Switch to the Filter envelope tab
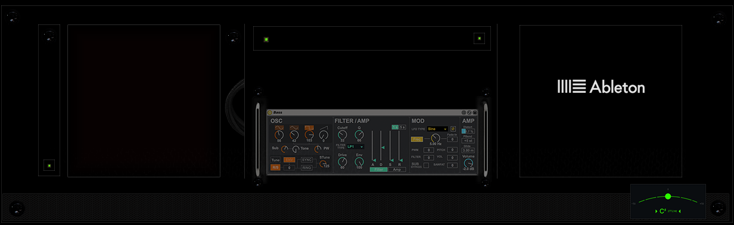Image resolution: width=734 pixels, height=225 pixels. pyautogui.click(x=379, y=170)
